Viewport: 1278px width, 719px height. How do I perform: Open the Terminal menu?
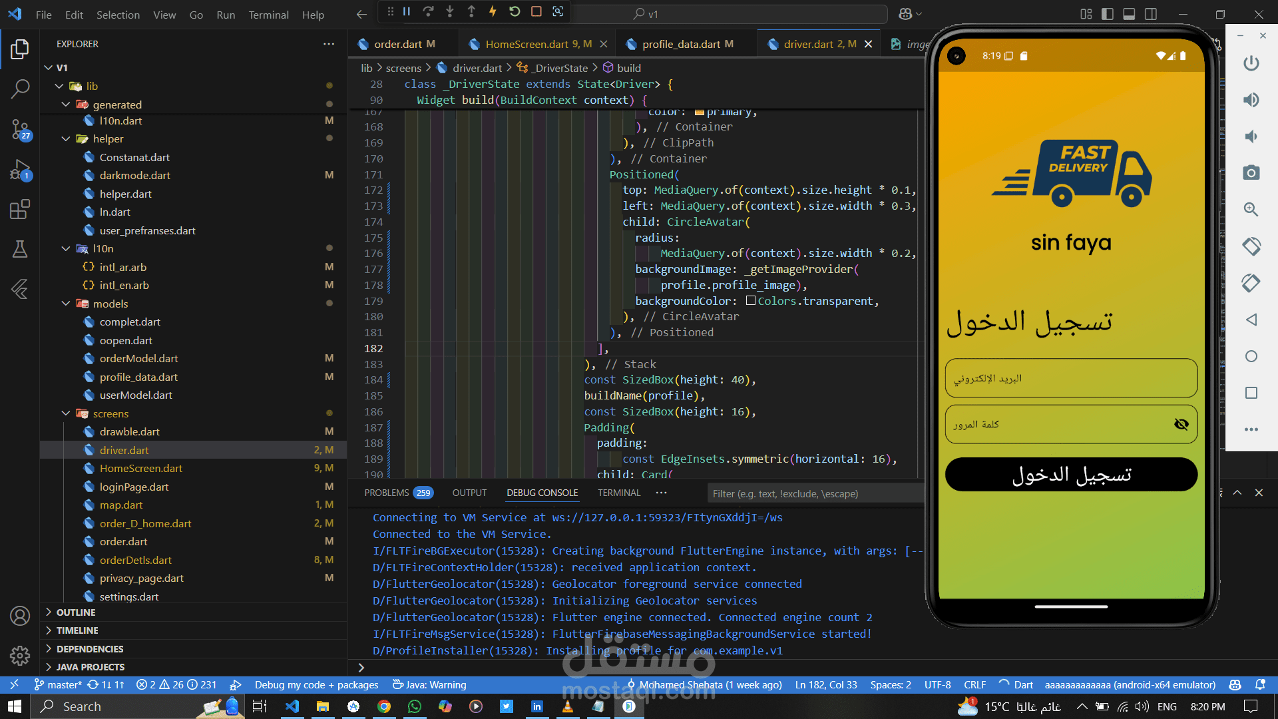(268, 15)
